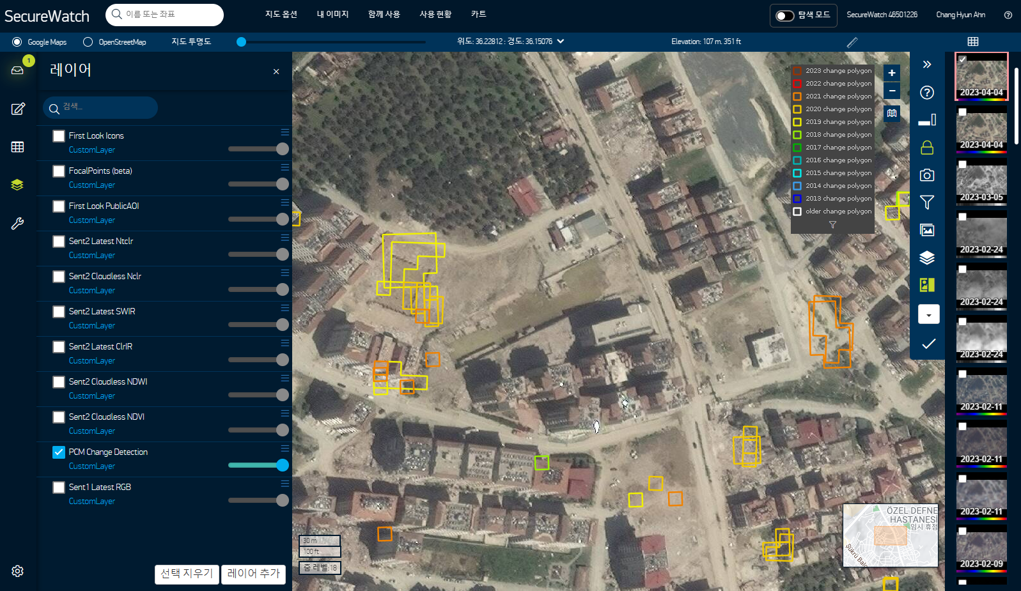Open the layers stack icon in left sidebar
This screenshot has height=591, width=1021.
point(17,185)
